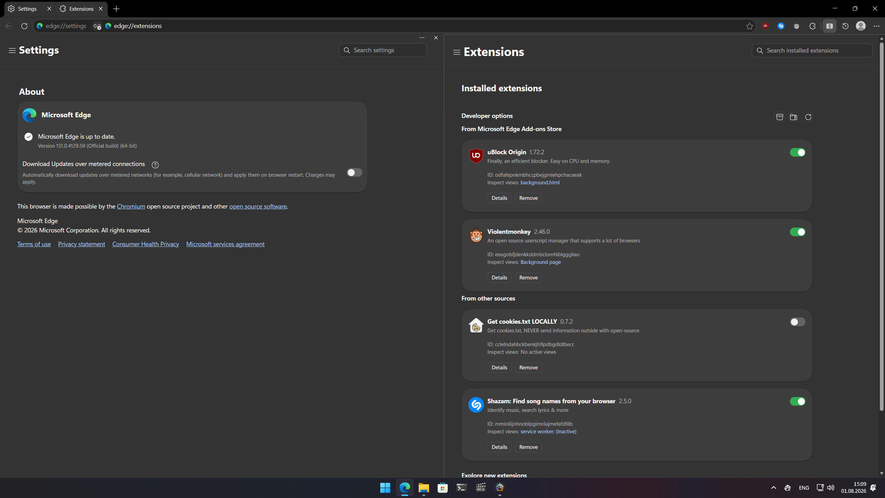
Task: Open the Windows Start menu
Action: 385,488
